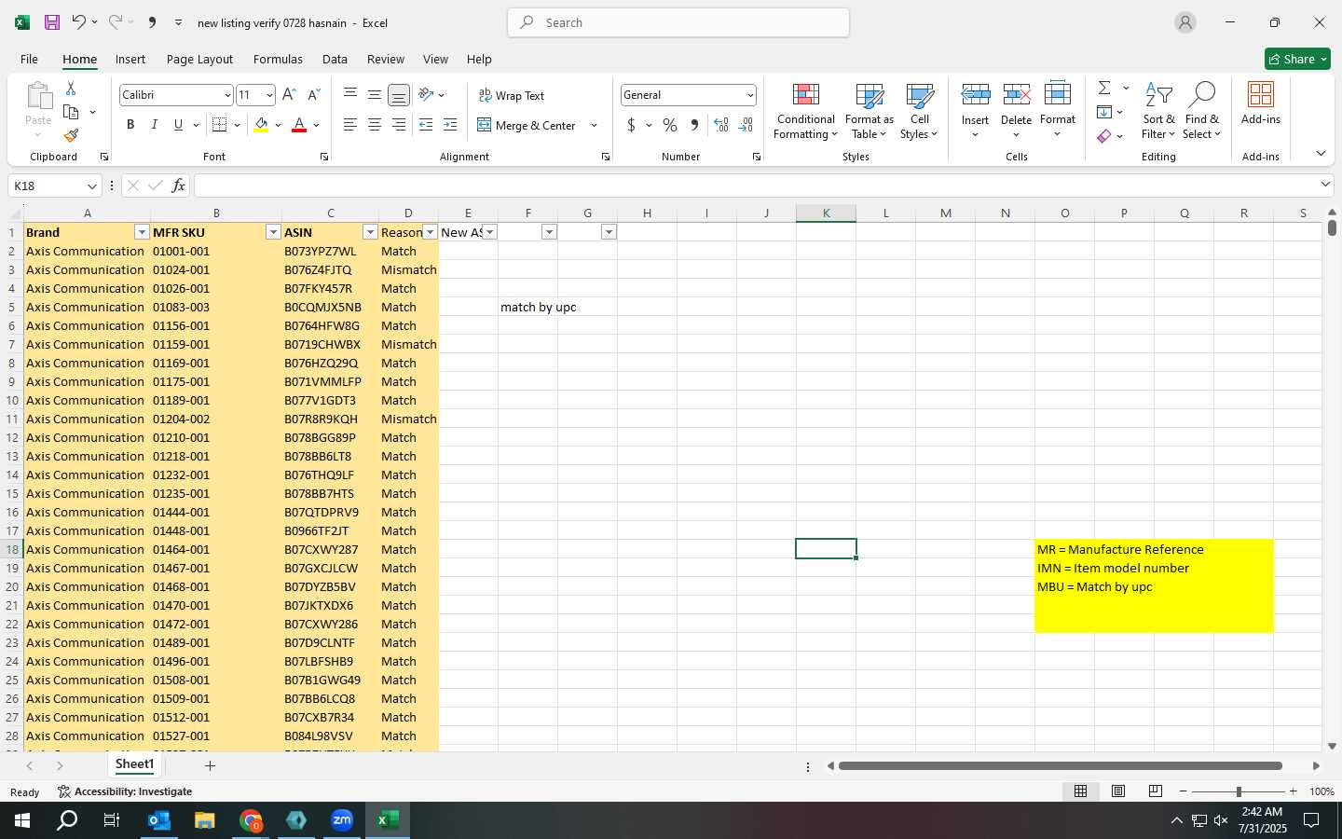
Task: Expand the Name Box dropdown arrow
Action: [x=91, y=186]
